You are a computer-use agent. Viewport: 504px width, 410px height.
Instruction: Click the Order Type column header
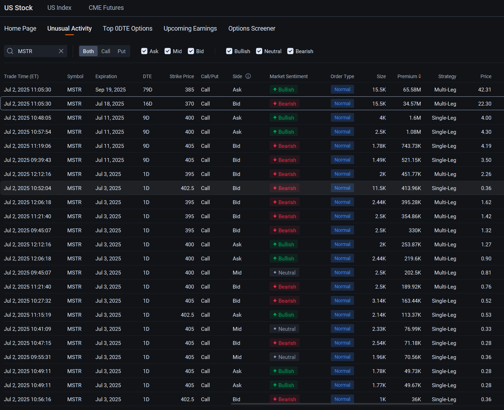click(342, 76)
